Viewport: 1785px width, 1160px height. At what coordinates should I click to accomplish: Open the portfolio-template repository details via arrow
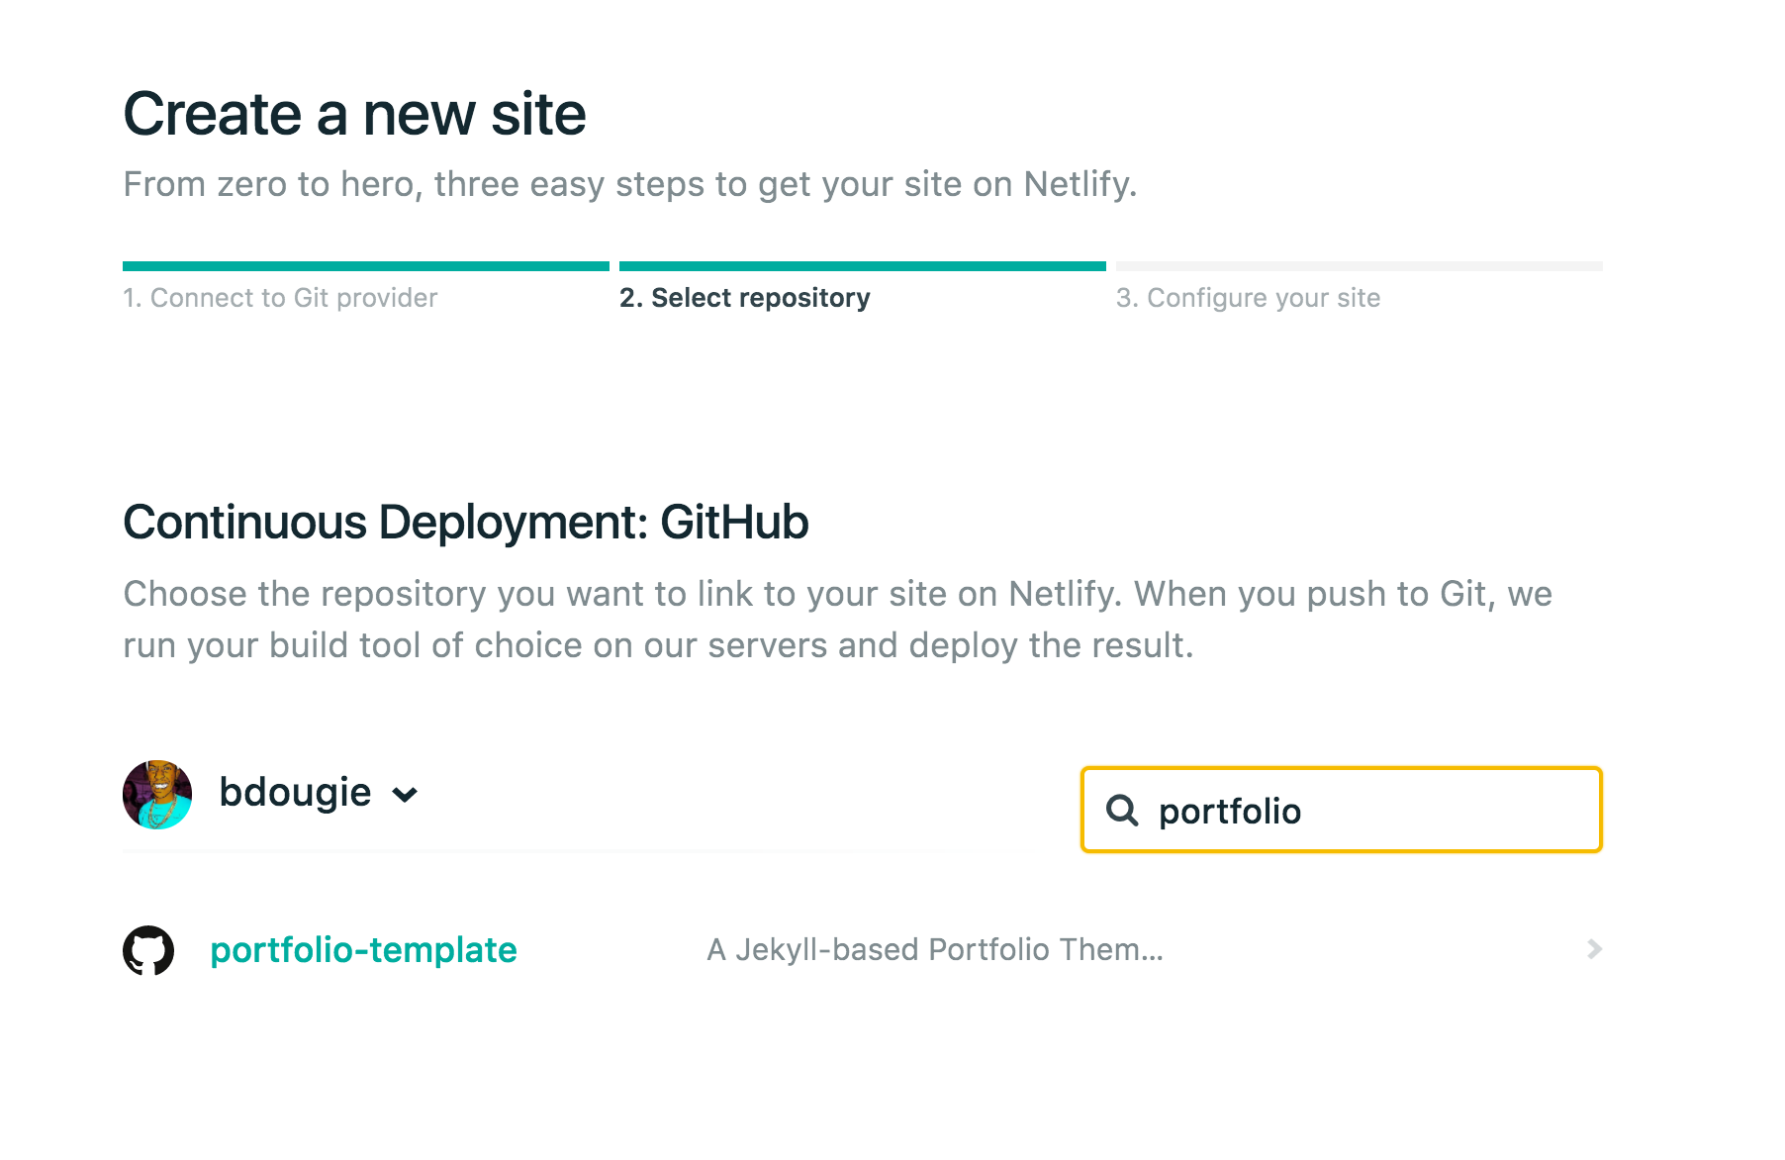tap(1593, 950)
